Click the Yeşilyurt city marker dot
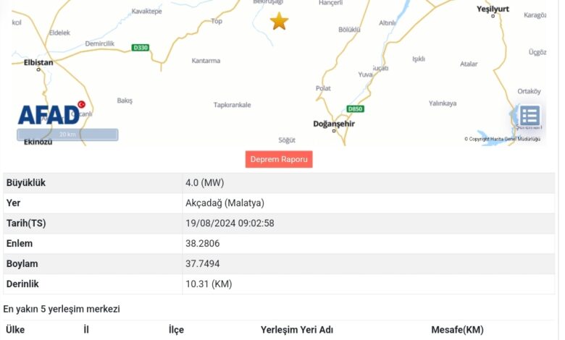Image resolution: width=565 pixels, height=340 pixels. click(x=493, y=16)
